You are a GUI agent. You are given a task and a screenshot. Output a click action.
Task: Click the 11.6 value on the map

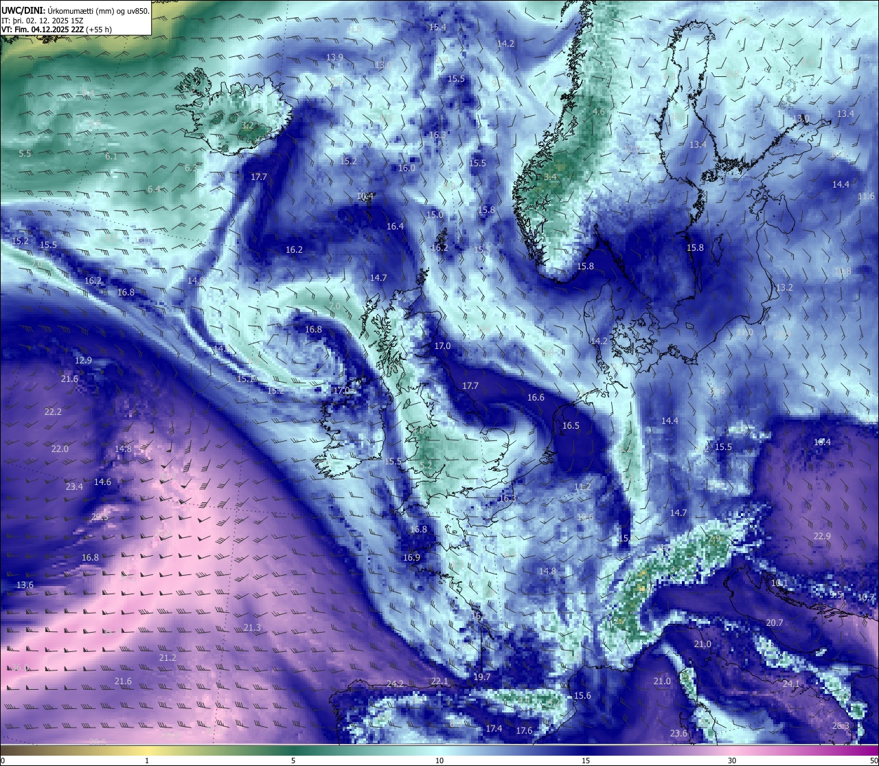tap(866, 196)
